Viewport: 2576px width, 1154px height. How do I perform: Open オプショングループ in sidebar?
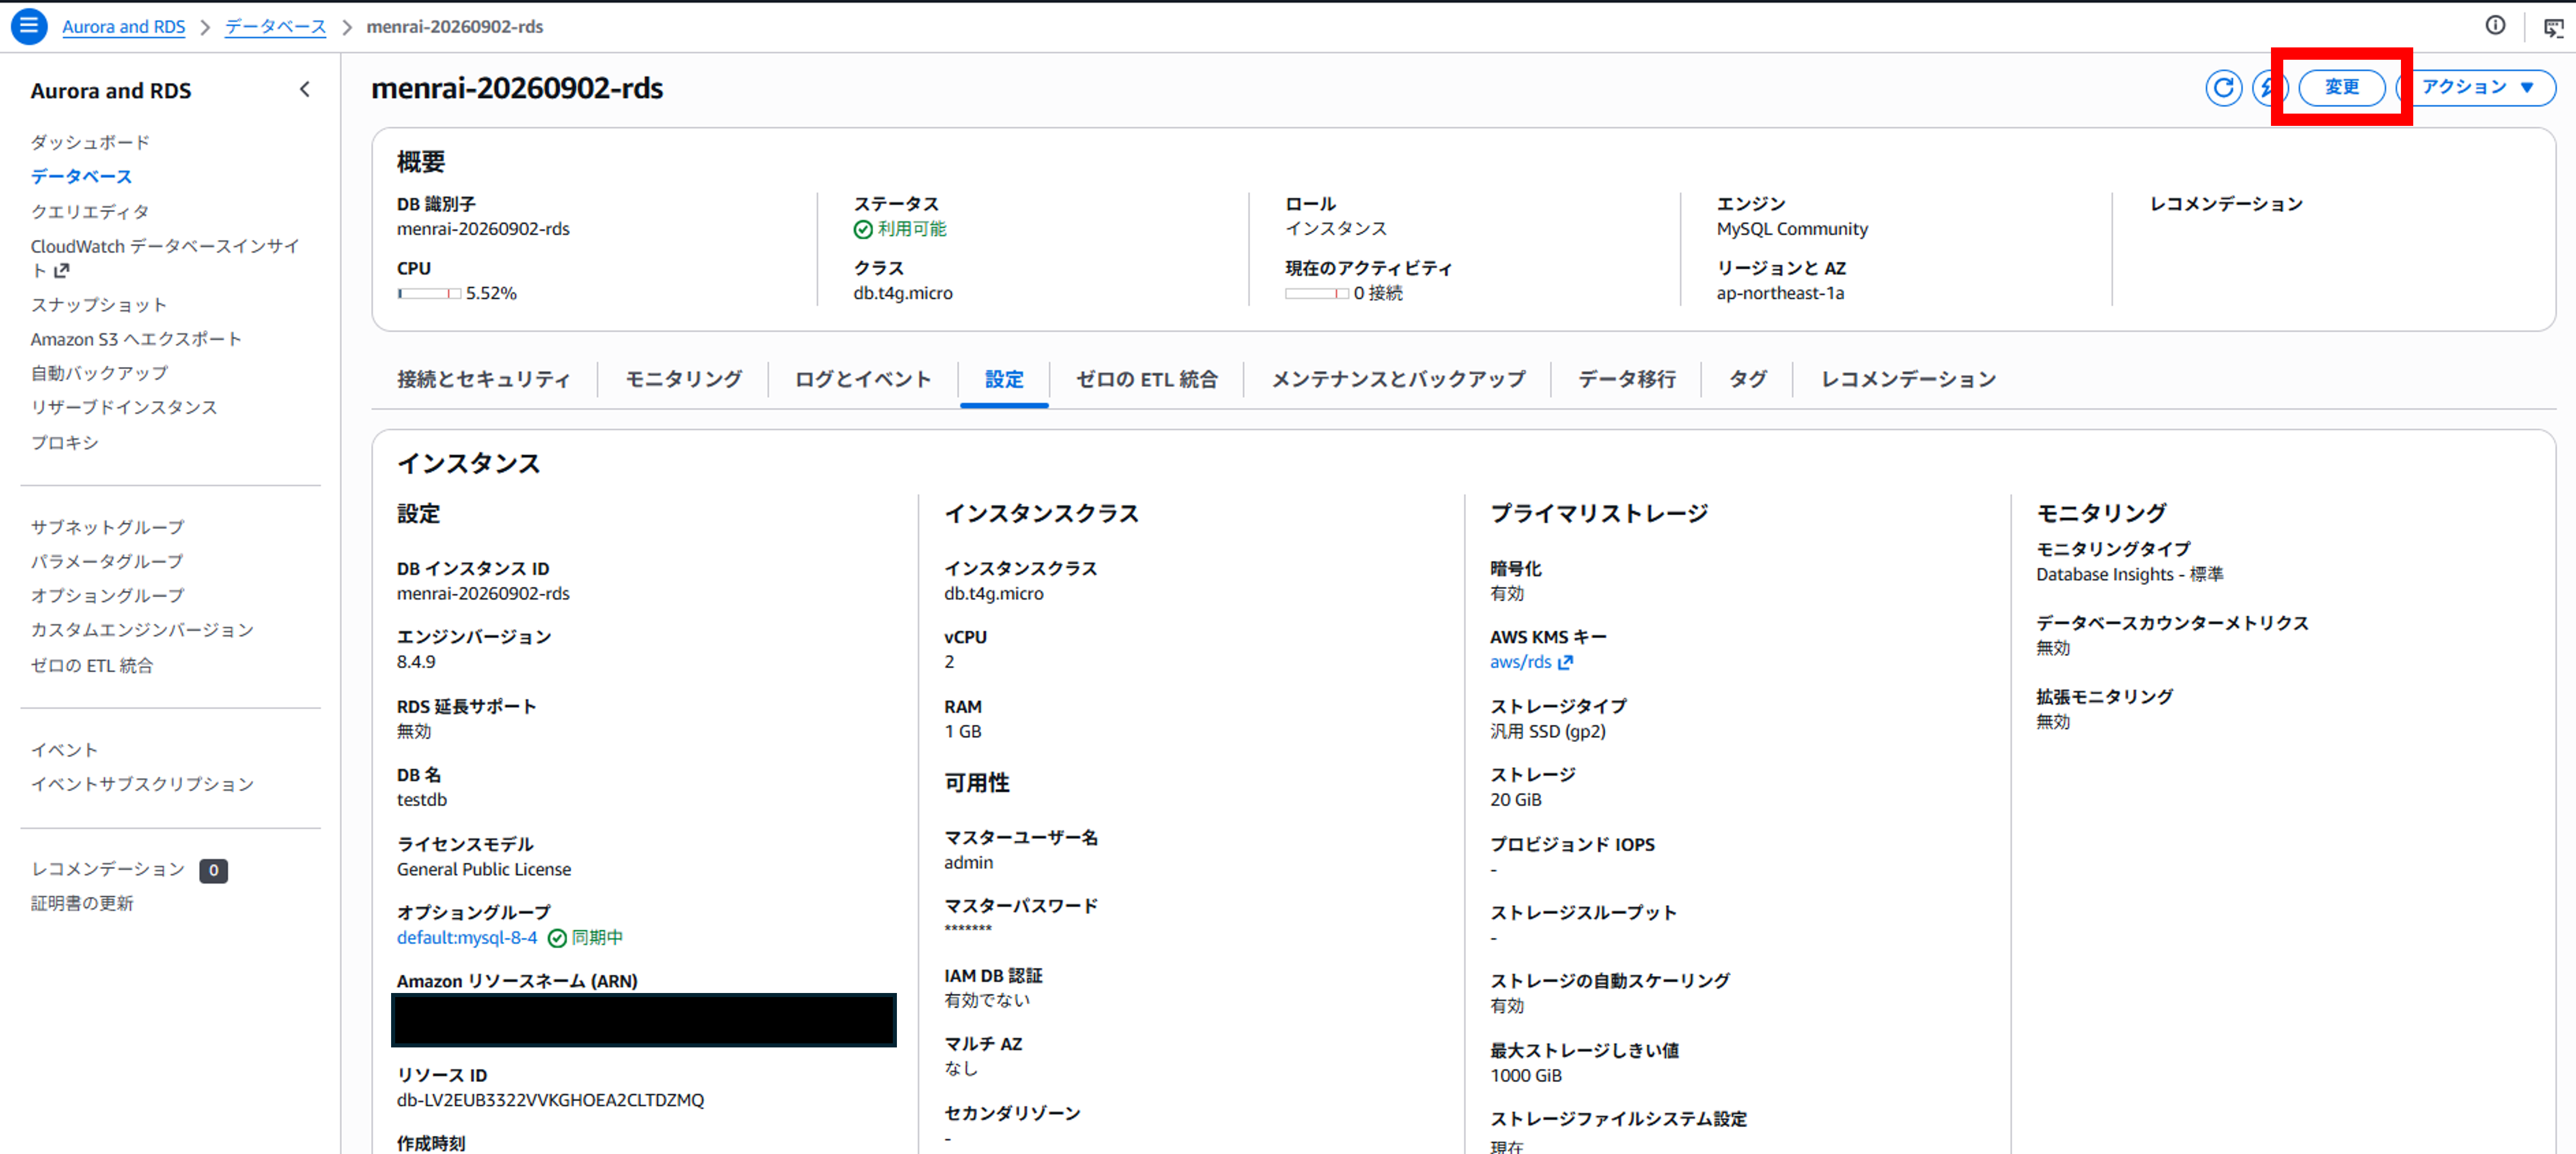(x=107, y=595)
